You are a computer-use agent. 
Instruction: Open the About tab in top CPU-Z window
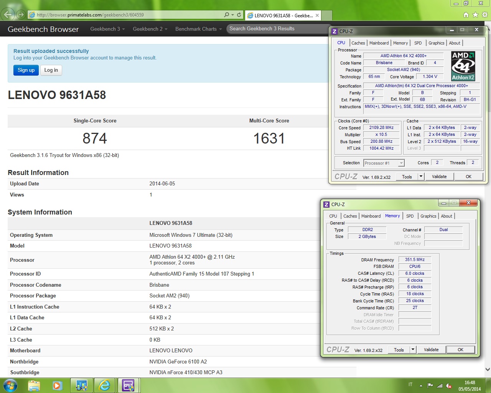(455, 43)
